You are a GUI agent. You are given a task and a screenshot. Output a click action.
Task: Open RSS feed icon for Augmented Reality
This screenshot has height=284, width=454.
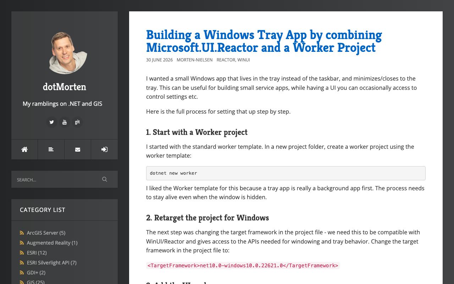pos(22,243)
